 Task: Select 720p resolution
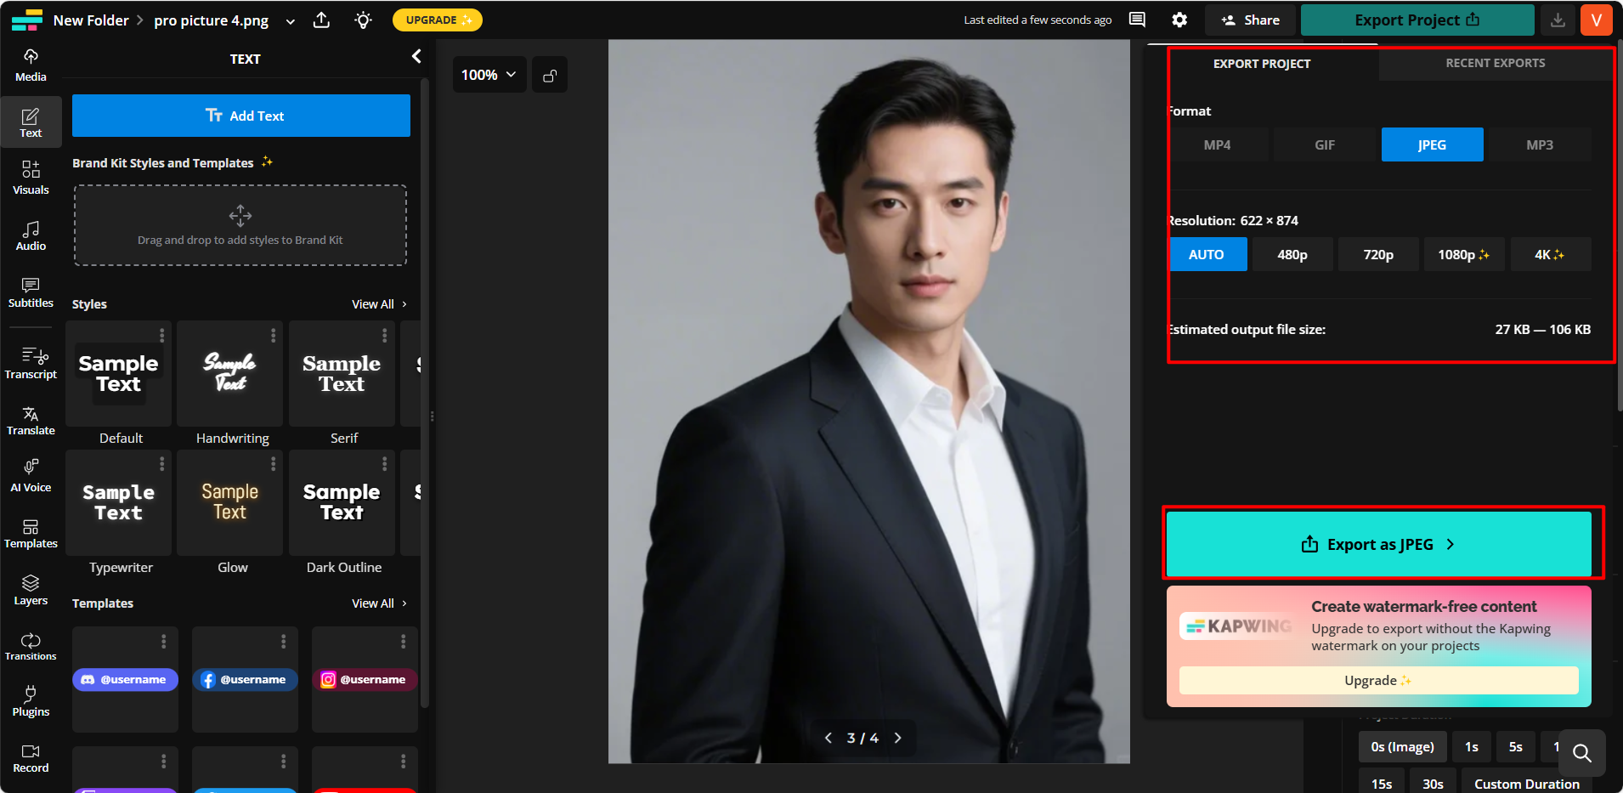[1378, 254]
